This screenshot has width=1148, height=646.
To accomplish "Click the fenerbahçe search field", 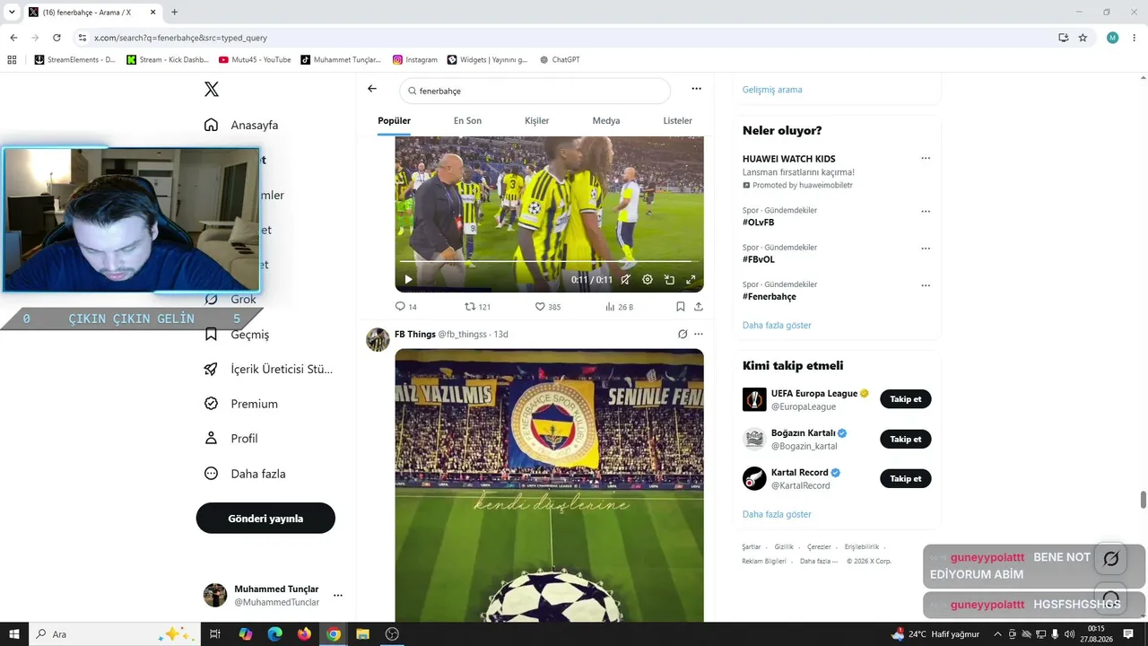I will [535, 91].
